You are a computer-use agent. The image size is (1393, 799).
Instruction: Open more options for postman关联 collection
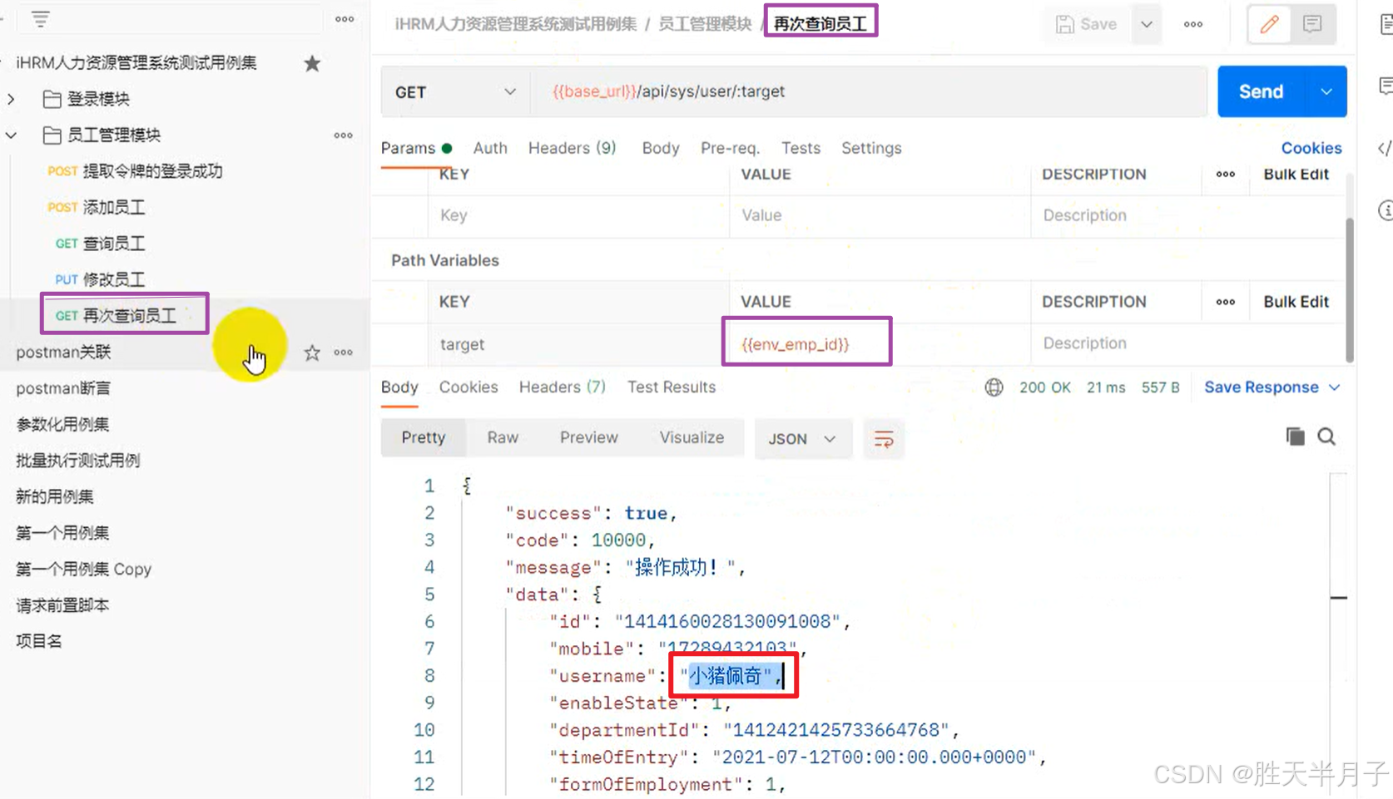tap(343, 353)
